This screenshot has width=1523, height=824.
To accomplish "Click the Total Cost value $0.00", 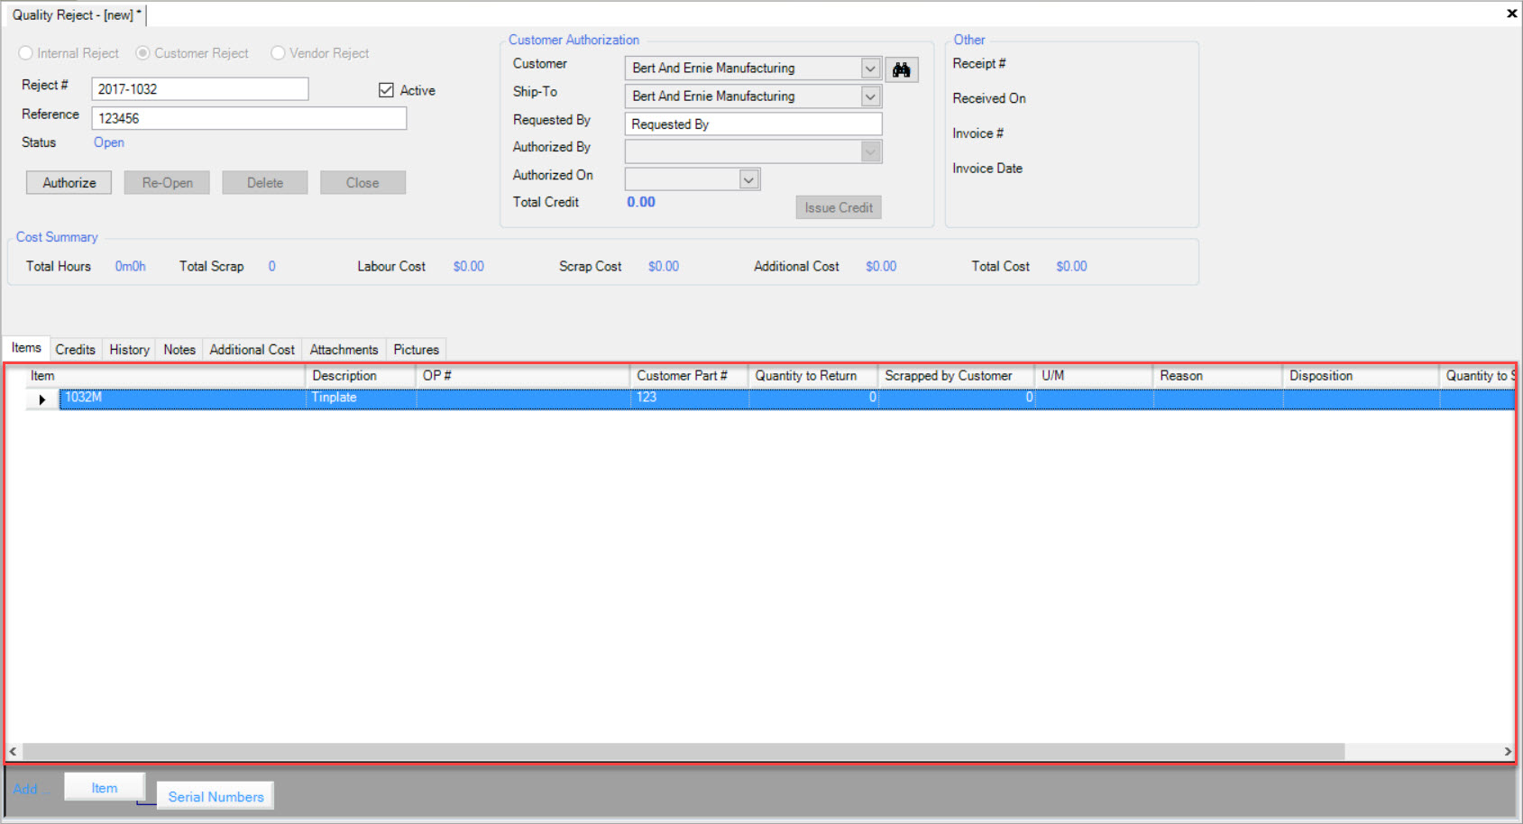I will click(x=1071, y=267).
